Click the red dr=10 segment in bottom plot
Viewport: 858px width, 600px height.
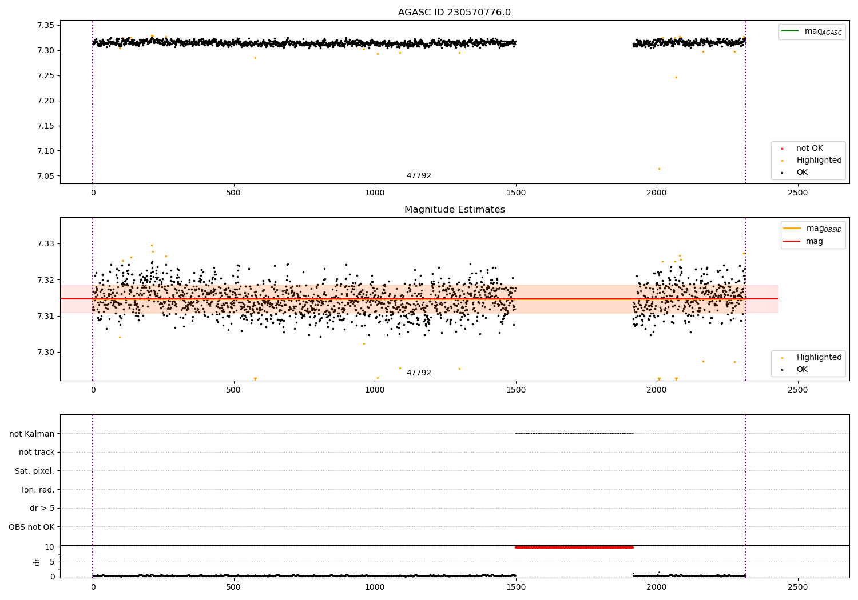click(574, 547)
